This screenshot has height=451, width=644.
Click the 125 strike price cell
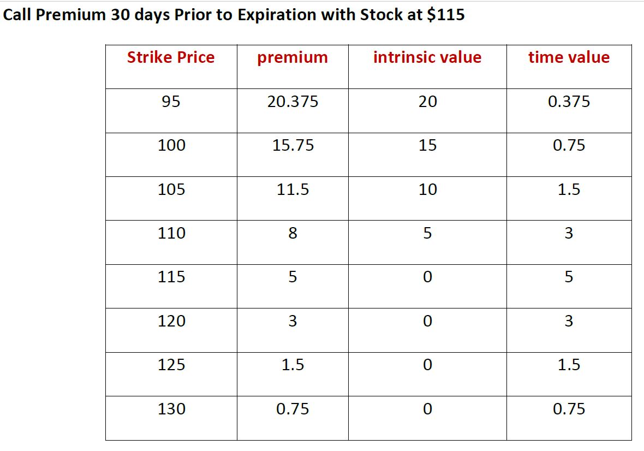pyautogui.click(x=171, y=365)
